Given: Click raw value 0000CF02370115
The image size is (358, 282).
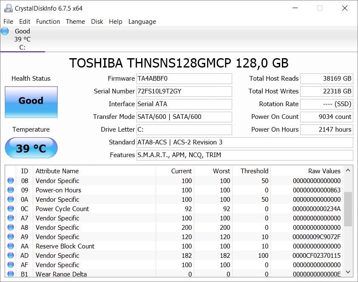Looking at the screenshot, I should (x=316, y=256).
